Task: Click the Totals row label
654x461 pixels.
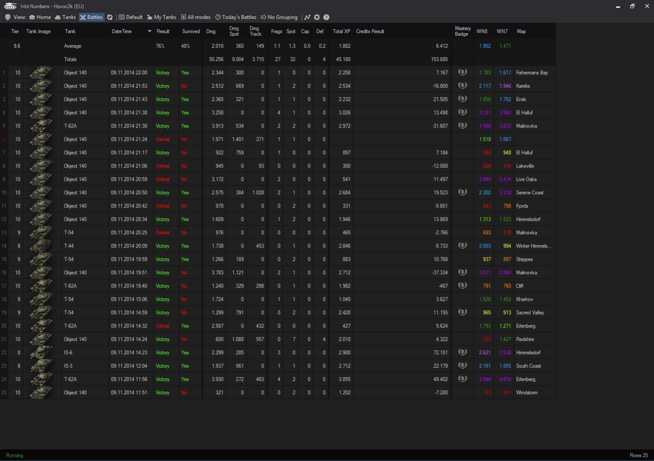Action: pos(70,59)
